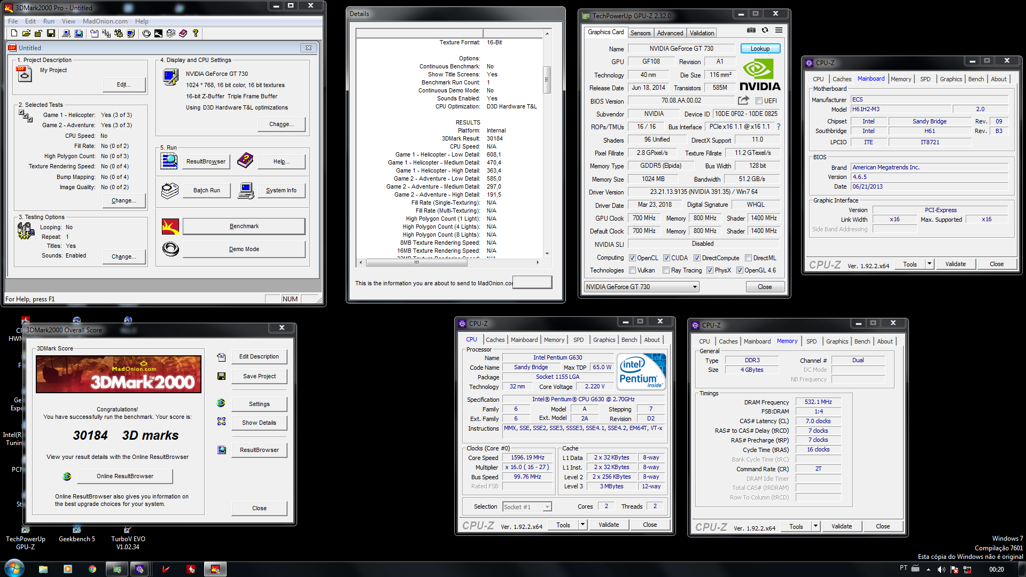Click the Details window scroll-down arrow
Screen dimensions: 1026x577
(547, 254)
